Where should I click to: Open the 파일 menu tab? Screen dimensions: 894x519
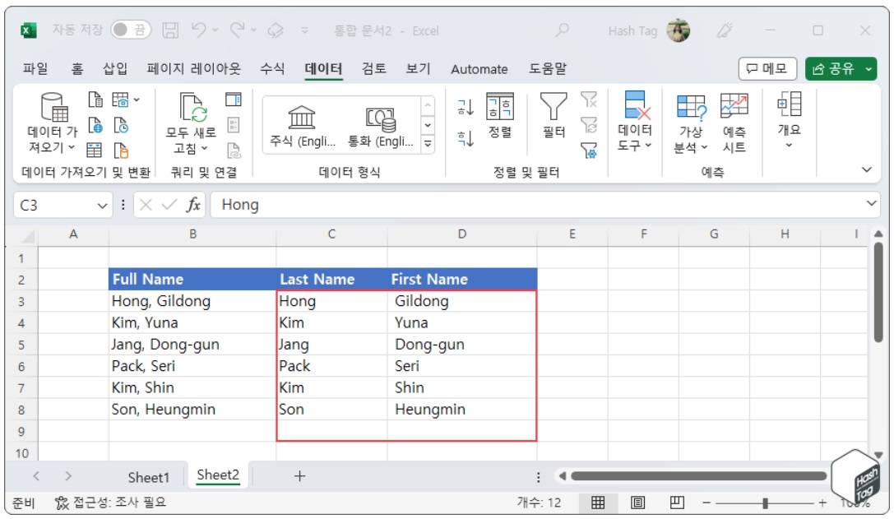click(35, 69)
